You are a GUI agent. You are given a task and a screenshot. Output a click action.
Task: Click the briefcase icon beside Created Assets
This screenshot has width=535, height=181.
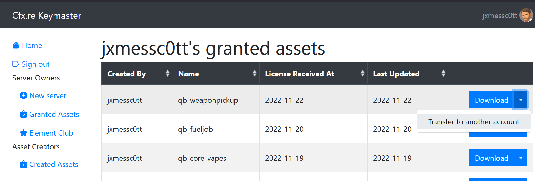[23, 164]
